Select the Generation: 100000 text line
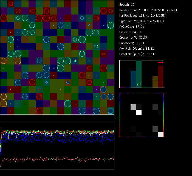The height and width of the screenshot is (176, 192). [x=148, y=10]
